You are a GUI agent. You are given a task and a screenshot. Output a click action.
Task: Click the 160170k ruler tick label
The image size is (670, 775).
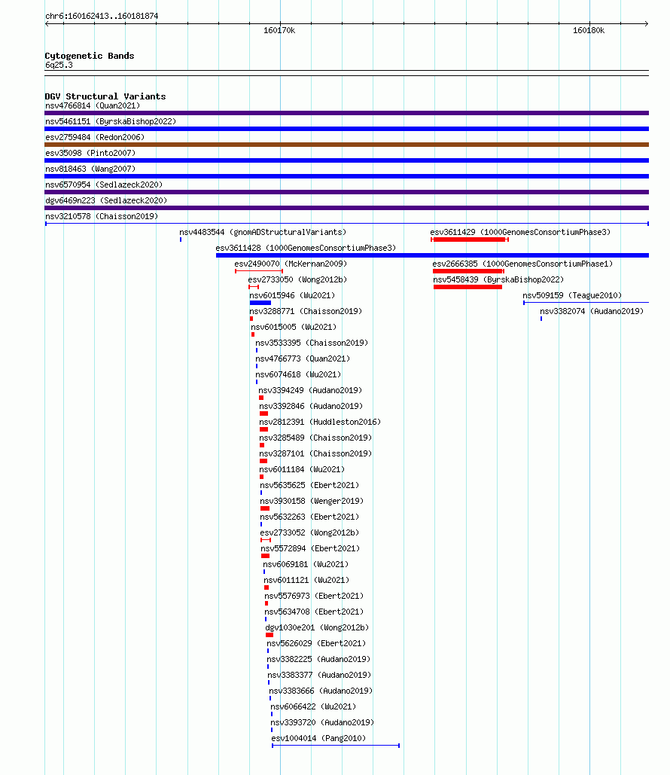coord(279,31)
